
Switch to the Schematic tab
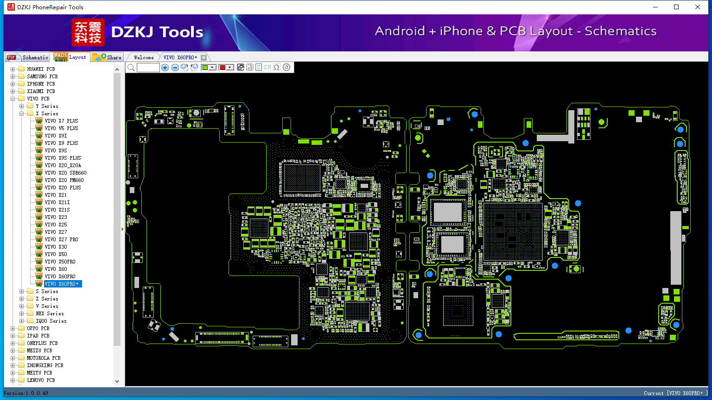pyautogui.click(x=27, y=57)
